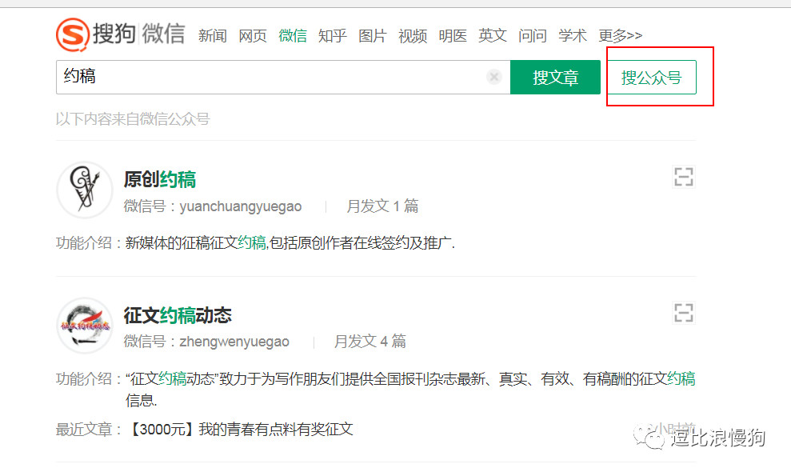Open the 征文约稿动态 account title link
Image resolution: width=791 pixels, height=472 pixels.
pyautogui.click(x=178, y=315)
